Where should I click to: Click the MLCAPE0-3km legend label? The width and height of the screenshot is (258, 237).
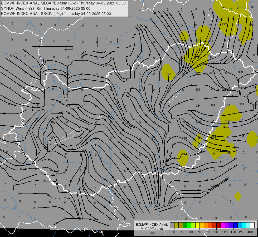[152, 229]
